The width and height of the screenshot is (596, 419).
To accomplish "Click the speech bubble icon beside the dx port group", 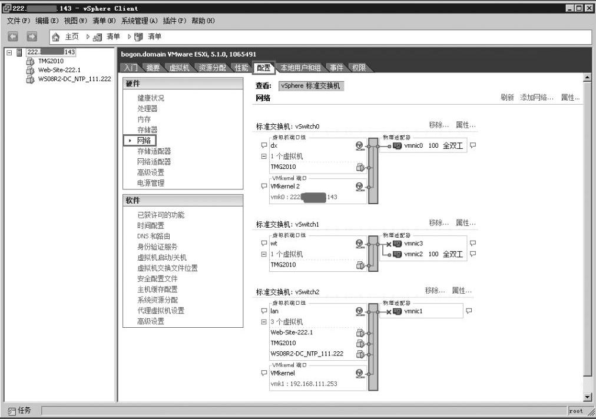I will (x=264, y=145).
